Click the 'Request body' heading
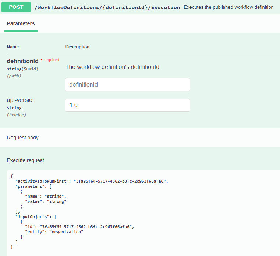 click(23, 138)
